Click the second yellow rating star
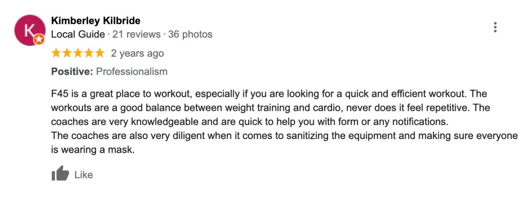The image size is (530, 198). pos(67,53)
